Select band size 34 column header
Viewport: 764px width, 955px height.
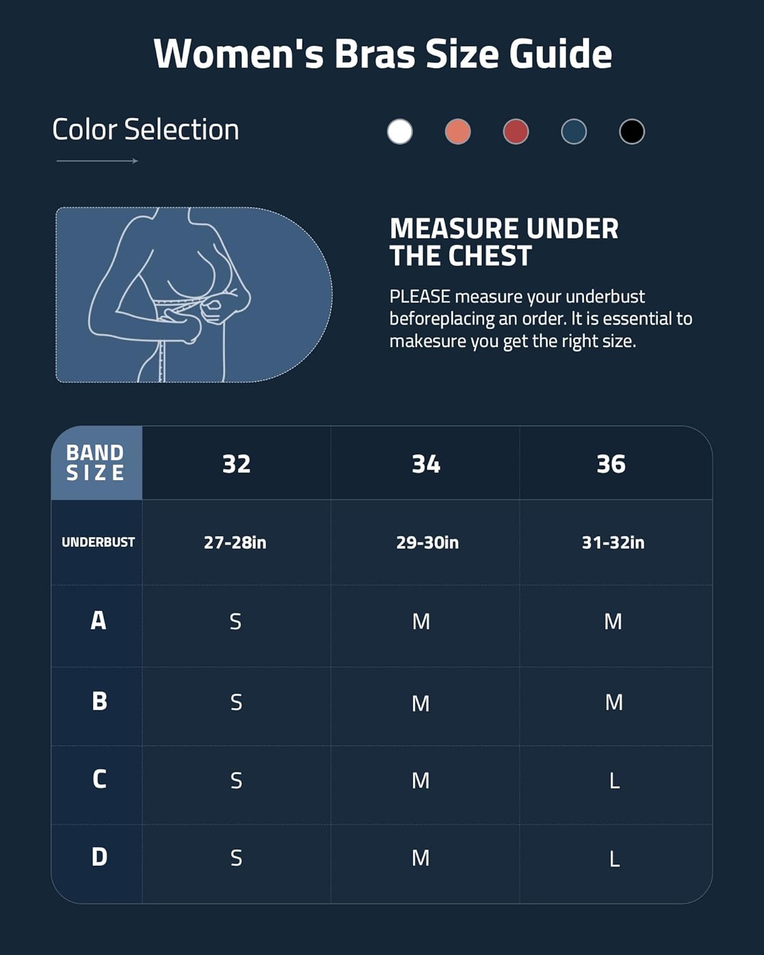tap(426, 464)
